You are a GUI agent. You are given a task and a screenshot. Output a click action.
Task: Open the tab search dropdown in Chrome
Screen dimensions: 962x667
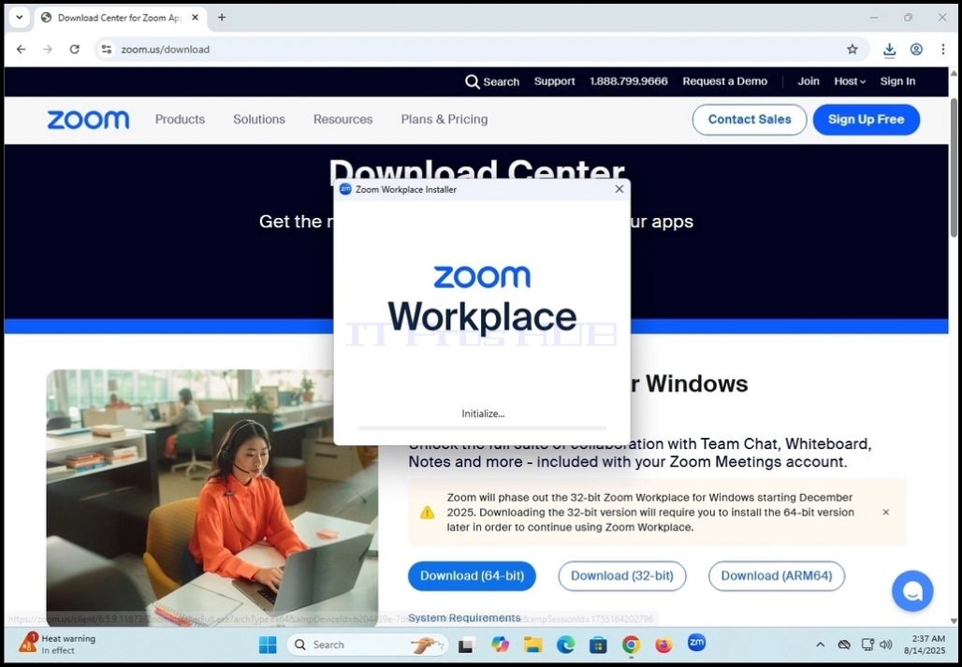(x=19, y=17)
